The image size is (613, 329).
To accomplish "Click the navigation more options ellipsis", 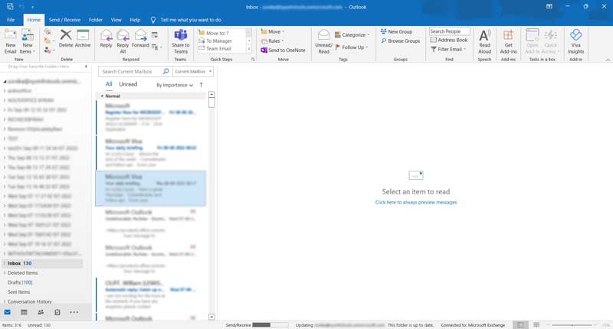I will [x=74, y=312].
